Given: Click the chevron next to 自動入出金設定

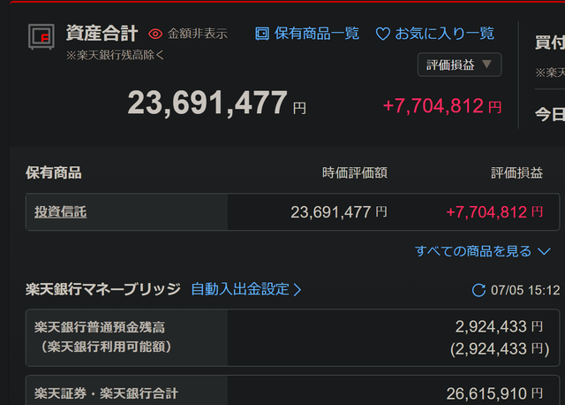Looking at the screenshot, I should coord(298,289).
